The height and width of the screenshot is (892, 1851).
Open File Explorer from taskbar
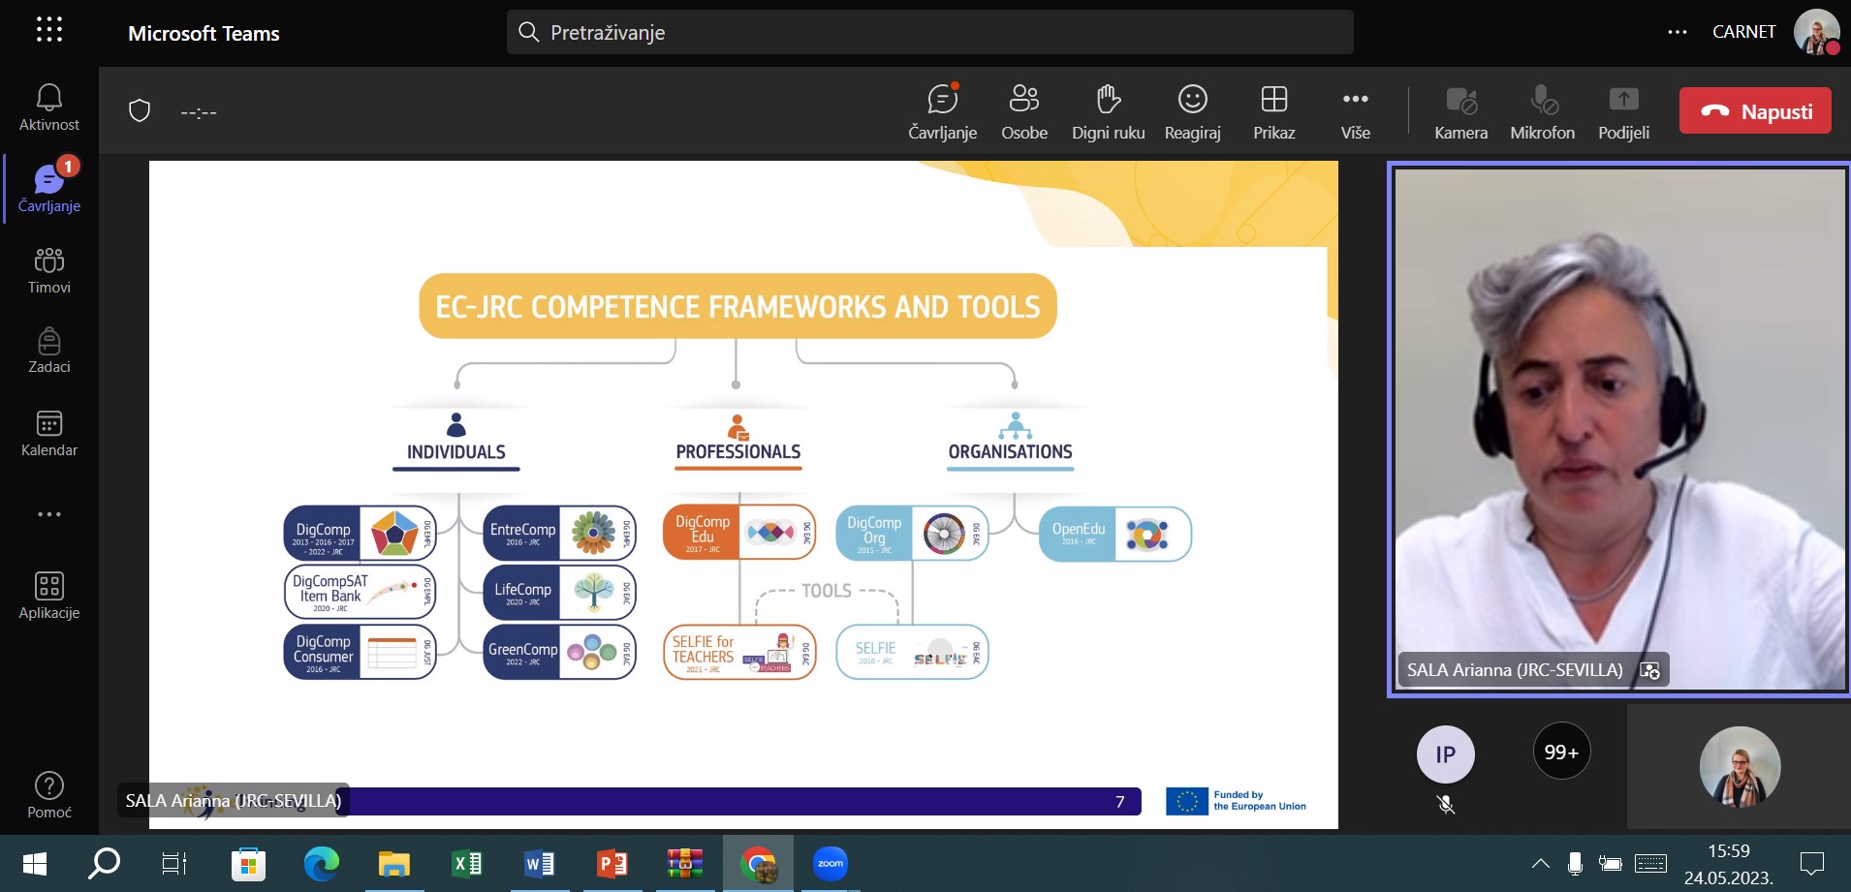tap(393, 864)
